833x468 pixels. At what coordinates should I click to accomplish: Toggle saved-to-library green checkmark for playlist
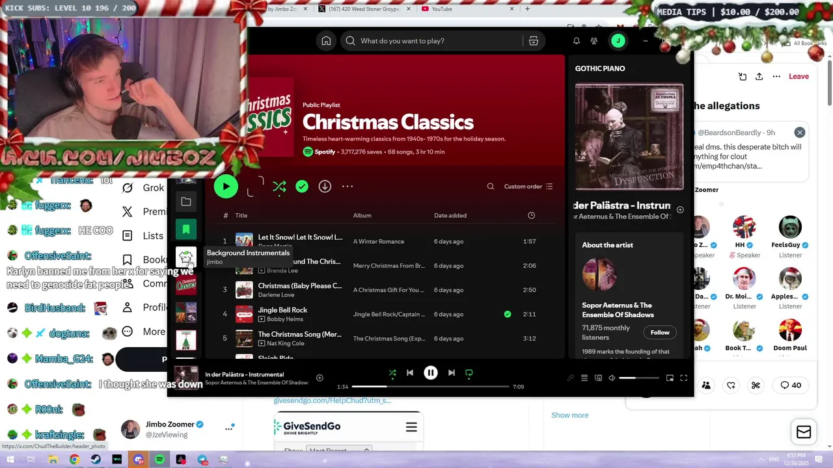(302, 187)
